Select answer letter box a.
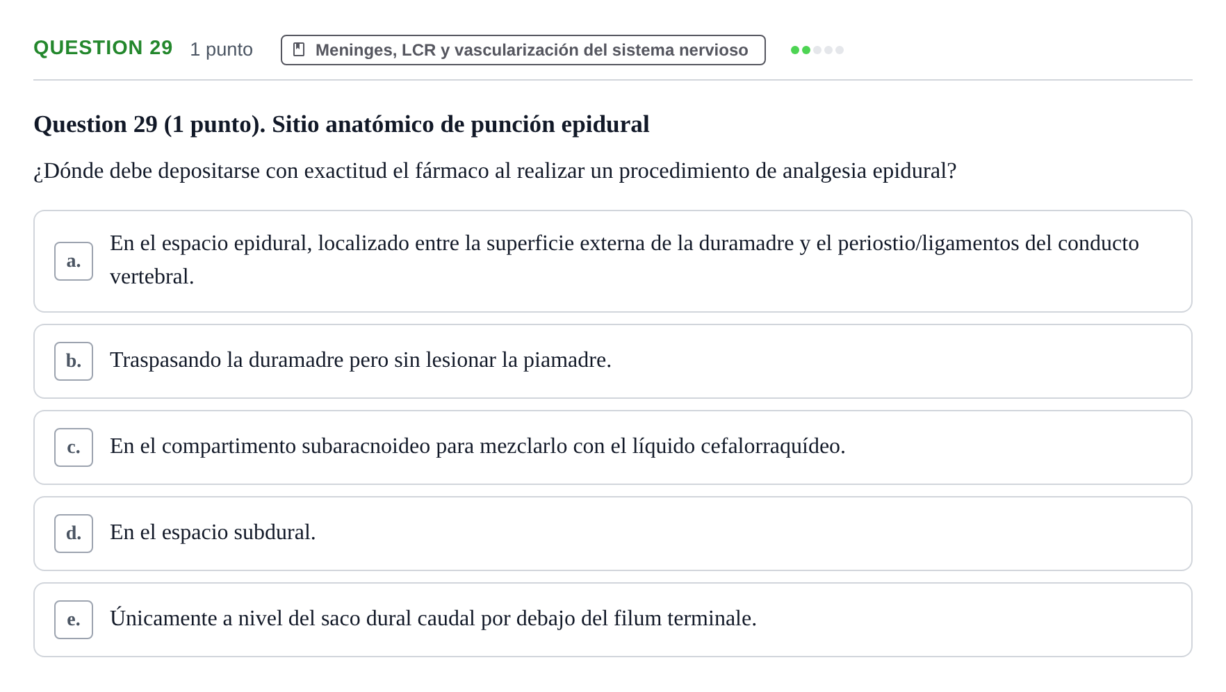 tap(74, 261)
